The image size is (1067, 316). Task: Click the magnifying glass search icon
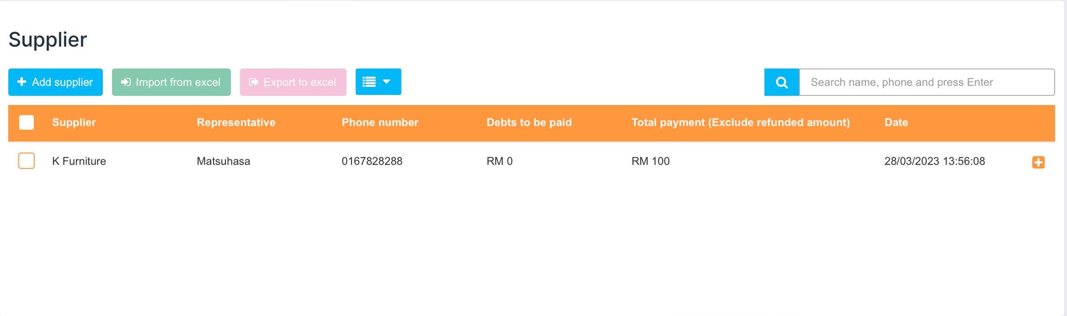coord(781,82)
